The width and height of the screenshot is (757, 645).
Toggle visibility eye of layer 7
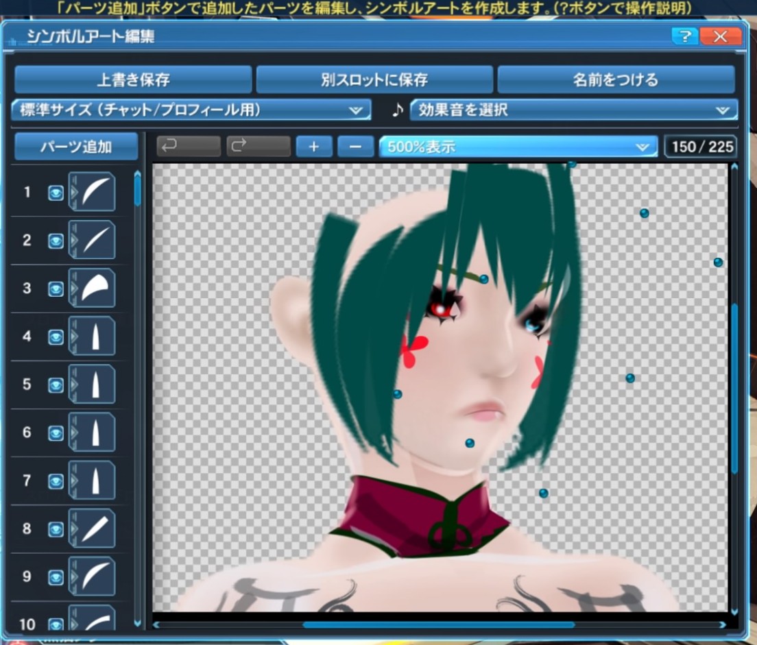click(56, 481)
